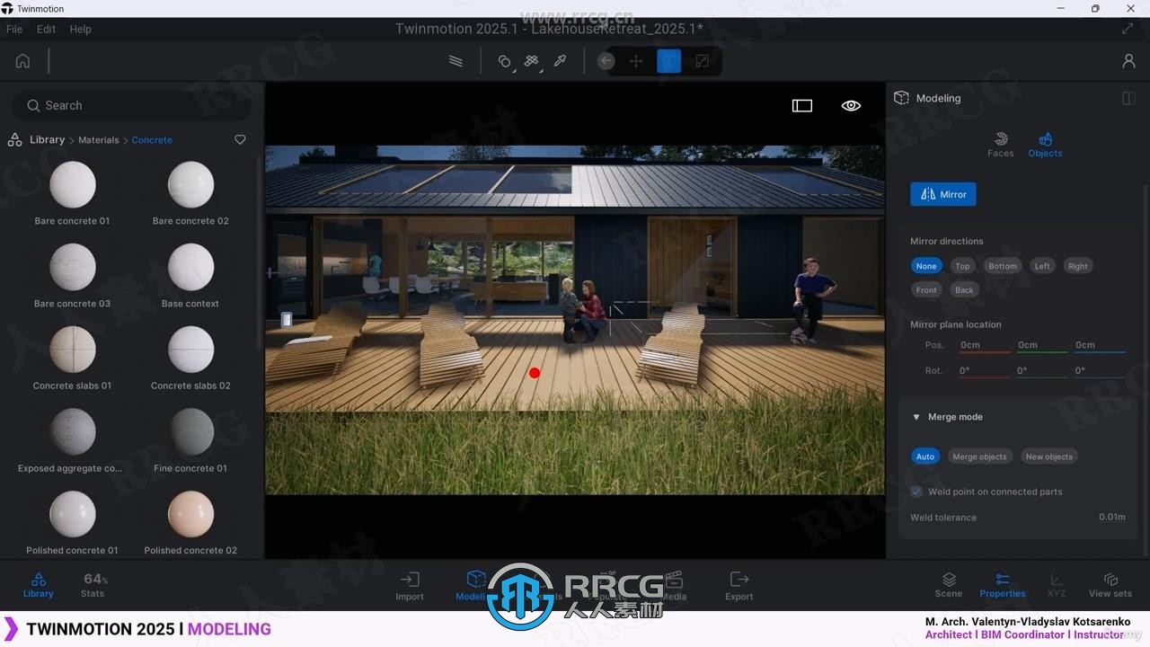Edit mirror plane Rot. first 0° field
The image size is (1150, 647).
pos(984,370)
